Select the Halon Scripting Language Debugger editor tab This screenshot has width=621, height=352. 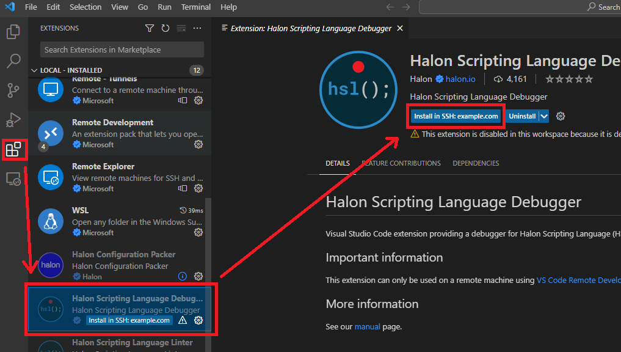point(311,29)
